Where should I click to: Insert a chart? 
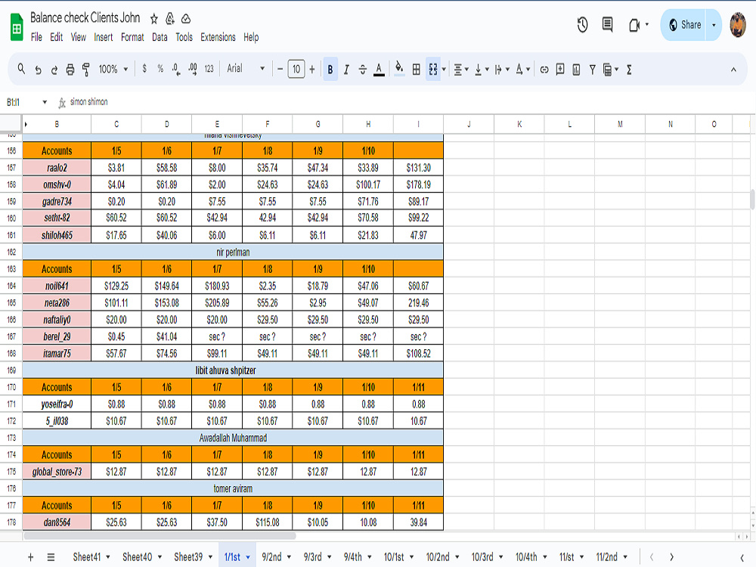pyautogui.click(x=576, y=70)
